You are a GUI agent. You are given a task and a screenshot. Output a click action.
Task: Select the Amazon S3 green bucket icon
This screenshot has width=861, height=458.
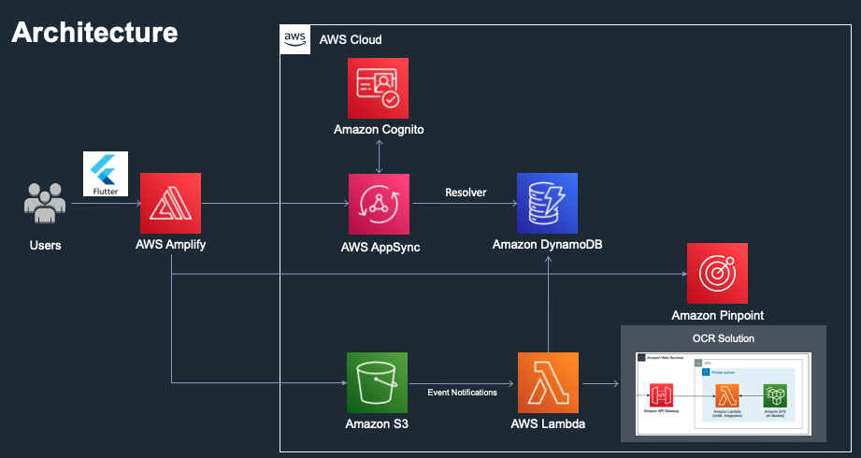coord(378,382)
